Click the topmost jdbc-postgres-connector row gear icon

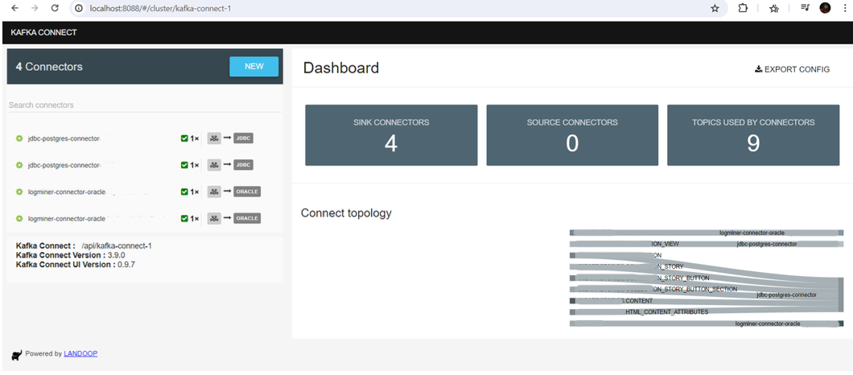pos(19,138)
